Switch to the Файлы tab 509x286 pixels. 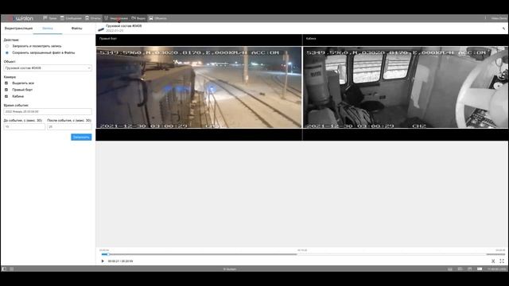point(76,29)
